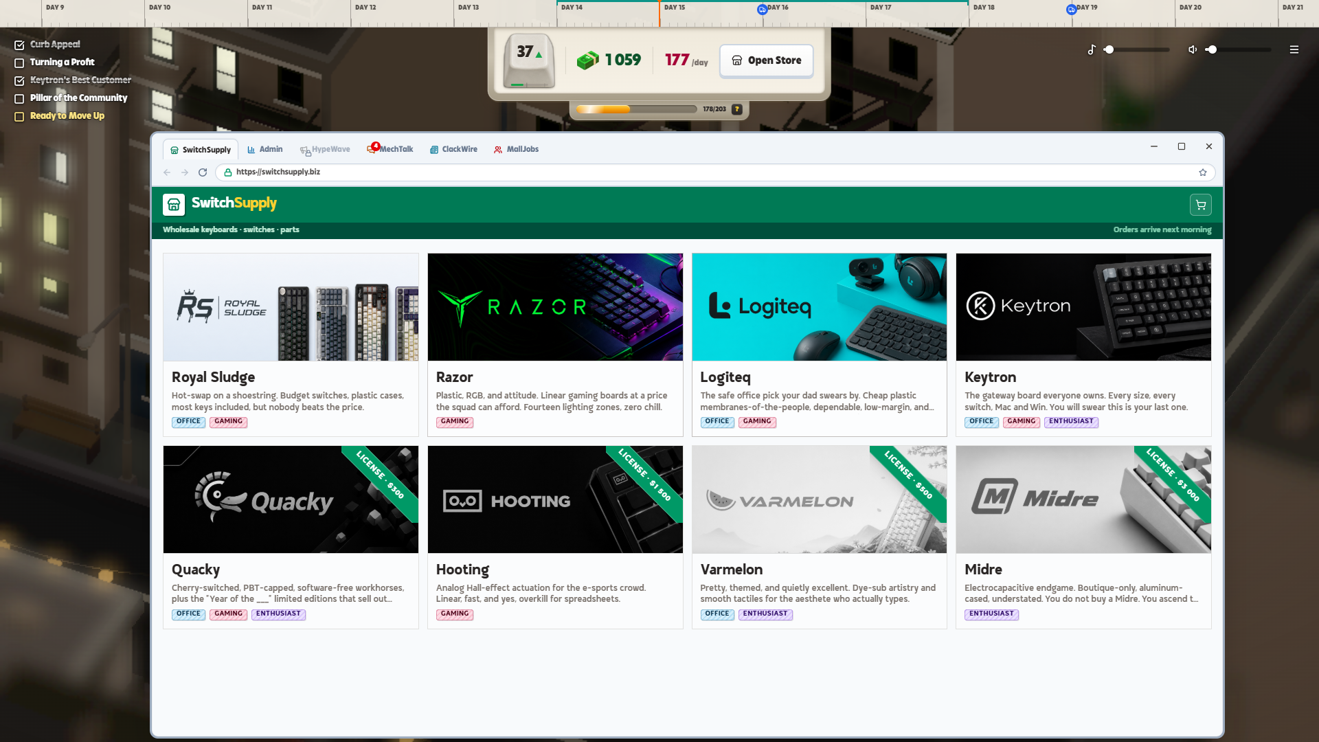This screenshot has width=1319, height=742.
Task: Go back in the in-game browser
Action: [x=167, y=172]
